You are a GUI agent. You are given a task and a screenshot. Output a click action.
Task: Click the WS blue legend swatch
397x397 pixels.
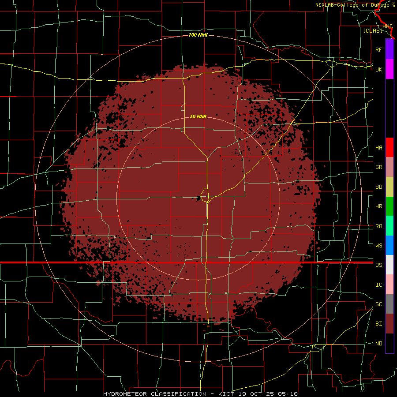coord(390,245)
